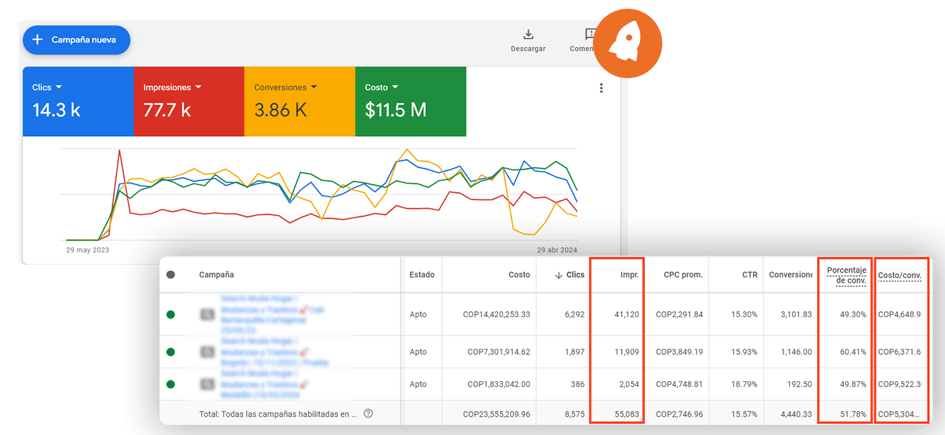
Task: Click the conversions value 3,101.83
Action: pyautogui.click(x=796, y=314)
